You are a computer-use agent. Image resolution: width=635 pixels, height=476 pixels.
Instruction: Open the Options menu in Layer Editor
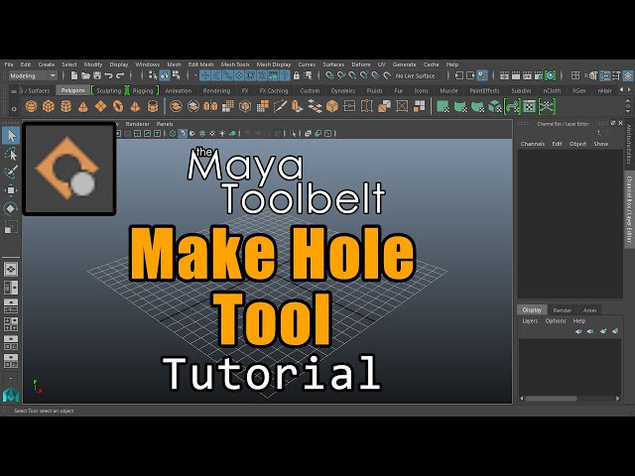click(556, 321)
